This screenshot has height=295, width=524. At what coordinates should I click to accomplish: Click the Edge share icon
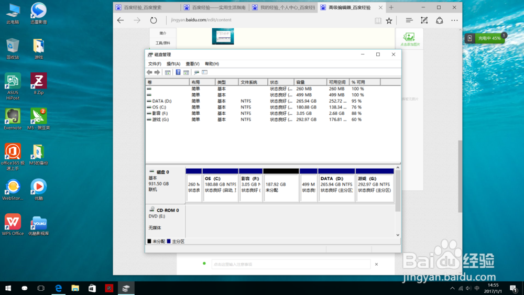[440, 20]
